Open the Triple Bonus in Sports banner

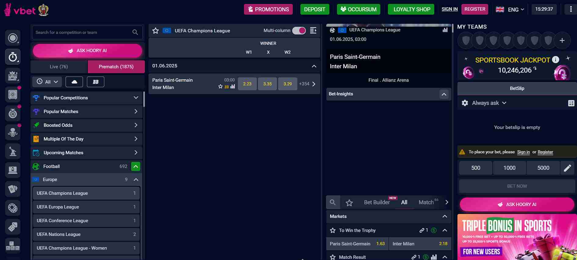point(517,237)
